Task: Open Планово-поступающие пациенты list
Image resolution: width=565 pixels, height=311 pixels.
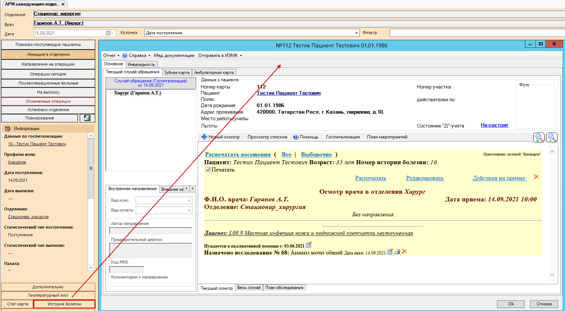Action: point(48,45)
